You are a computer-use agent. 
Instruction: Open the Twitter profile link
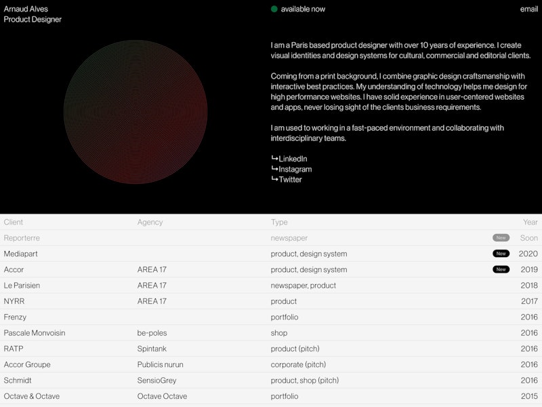pyautogui.click(x=290, y=179)
